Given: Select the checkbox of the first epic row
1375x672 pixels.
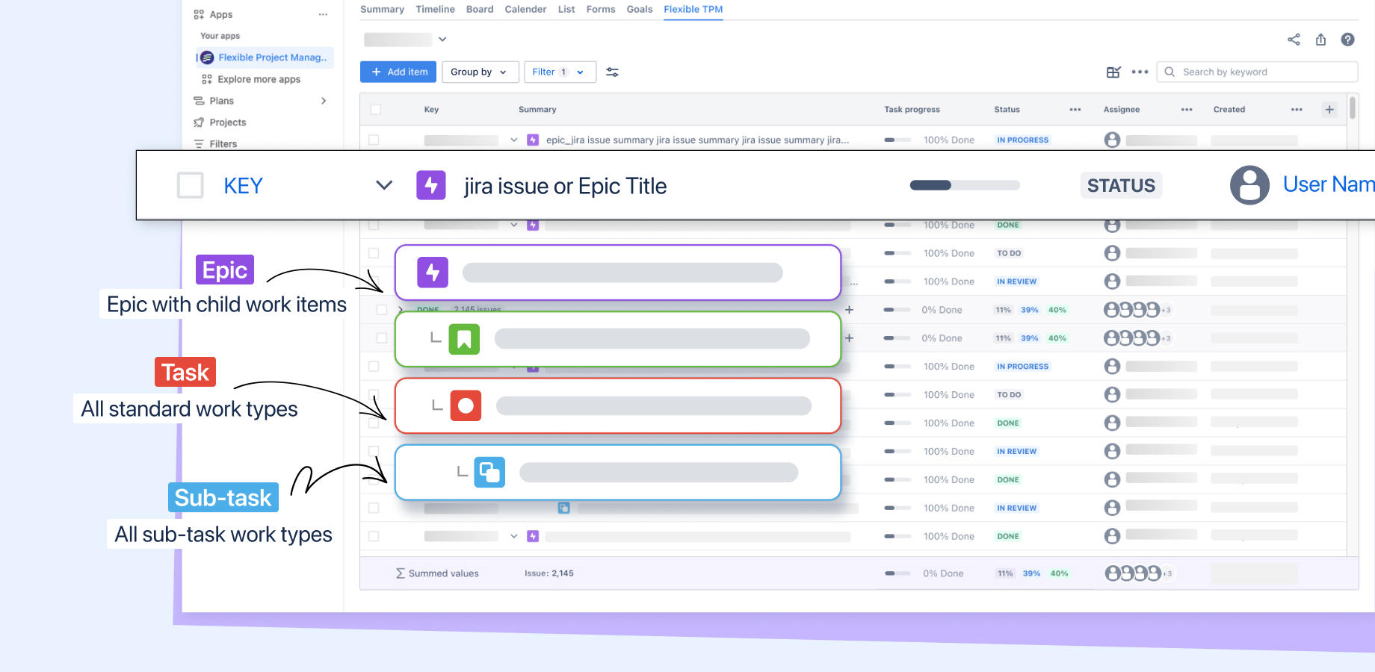Looking at the screenshot, I should point(374,140).
